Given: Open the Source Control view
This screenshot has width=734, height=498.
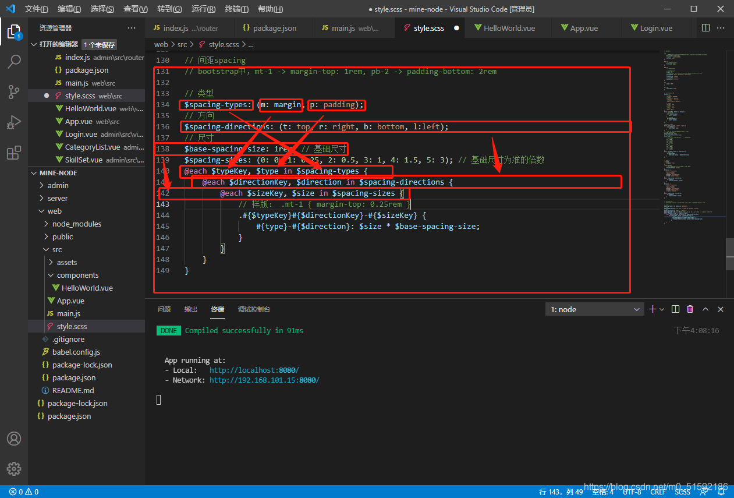Looking at the screenshot, I should click(x=14, y=91).
